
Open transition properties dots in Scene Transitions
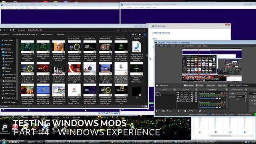click(245, 100)
